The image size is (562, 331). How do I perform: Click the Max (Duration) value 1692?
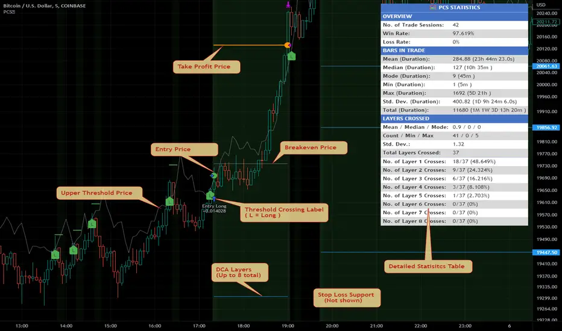pos(472,93)
